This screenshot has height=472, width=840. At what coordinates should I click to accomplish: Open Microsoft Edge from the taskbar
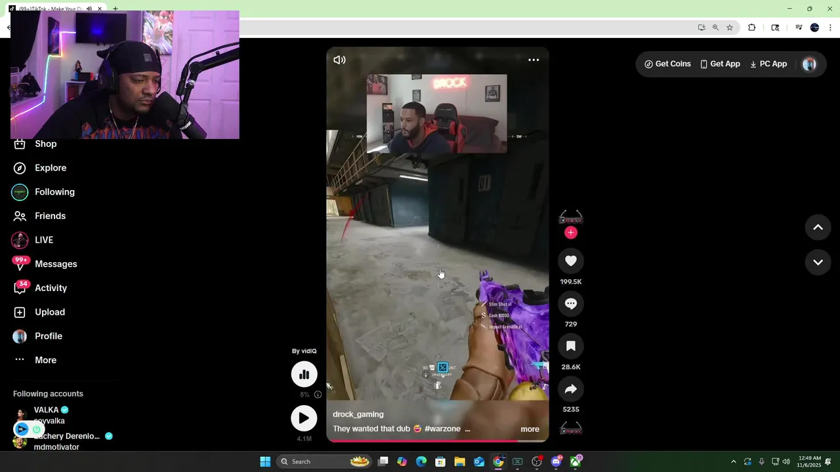pyautogui.click(x=421, y=462)
